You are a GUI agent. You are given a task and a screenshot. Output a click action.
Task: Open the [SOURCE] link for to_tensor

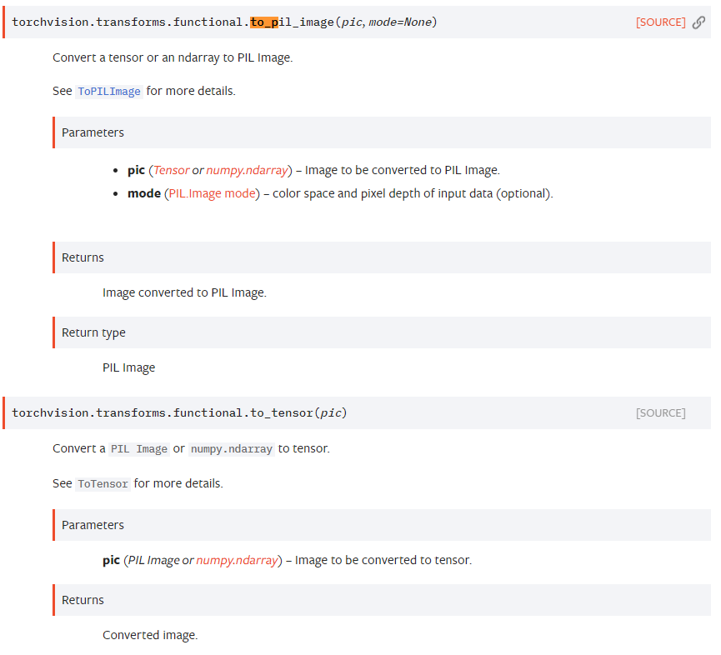[x=660, y=412]
